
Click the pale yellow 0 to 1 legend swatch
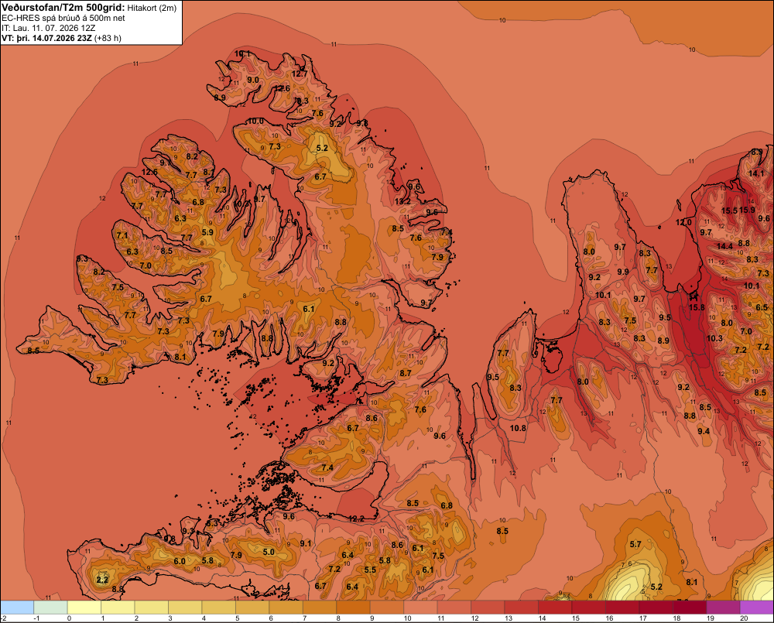[x=84, y=607]
